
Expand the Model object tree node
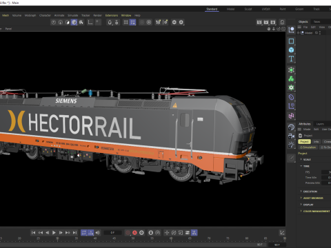click(299, 33)
